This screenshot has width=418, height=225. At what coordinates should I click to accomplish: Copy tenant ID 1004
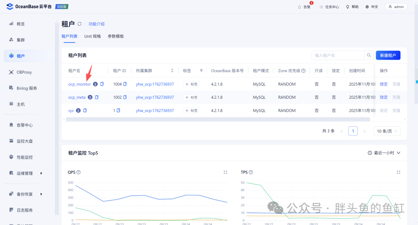[x=125, y=84]
